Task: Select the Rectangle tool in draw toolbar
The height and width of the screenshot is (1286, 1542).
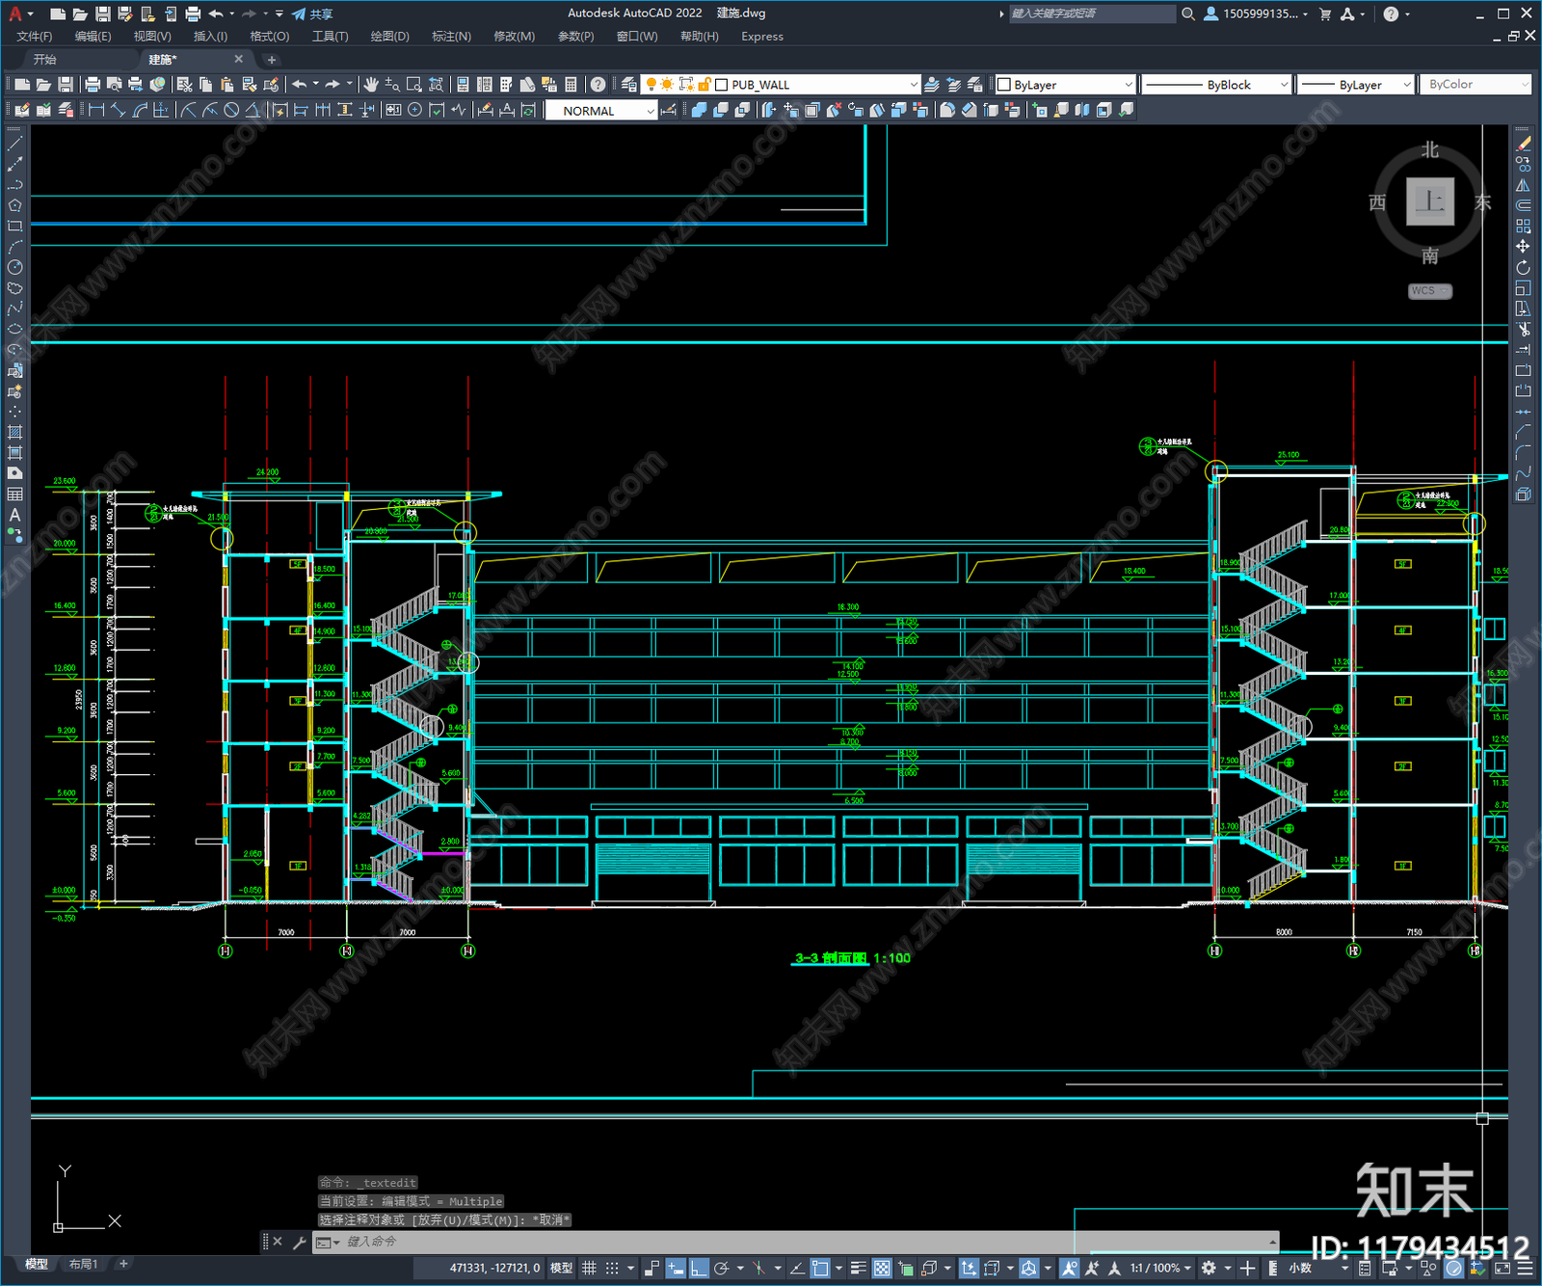Action: pyautogui.click(x=14, y=227)
